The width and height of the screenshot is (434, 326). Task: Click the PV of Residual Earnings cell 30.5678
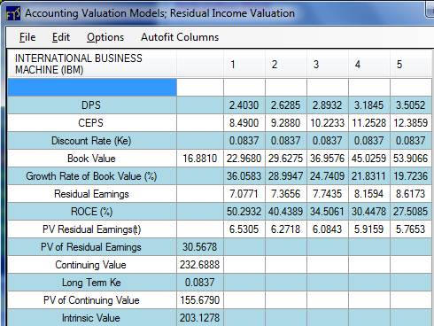click(x=200, y=247)
